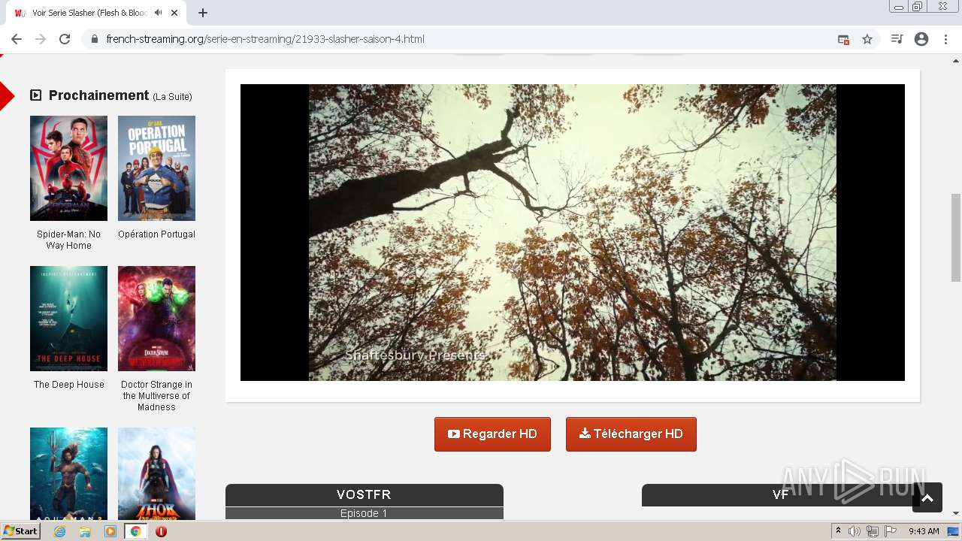Viewport: 962px width, 541px height.
Task: Open the Aquaman poster
Action: coord(68,473)
